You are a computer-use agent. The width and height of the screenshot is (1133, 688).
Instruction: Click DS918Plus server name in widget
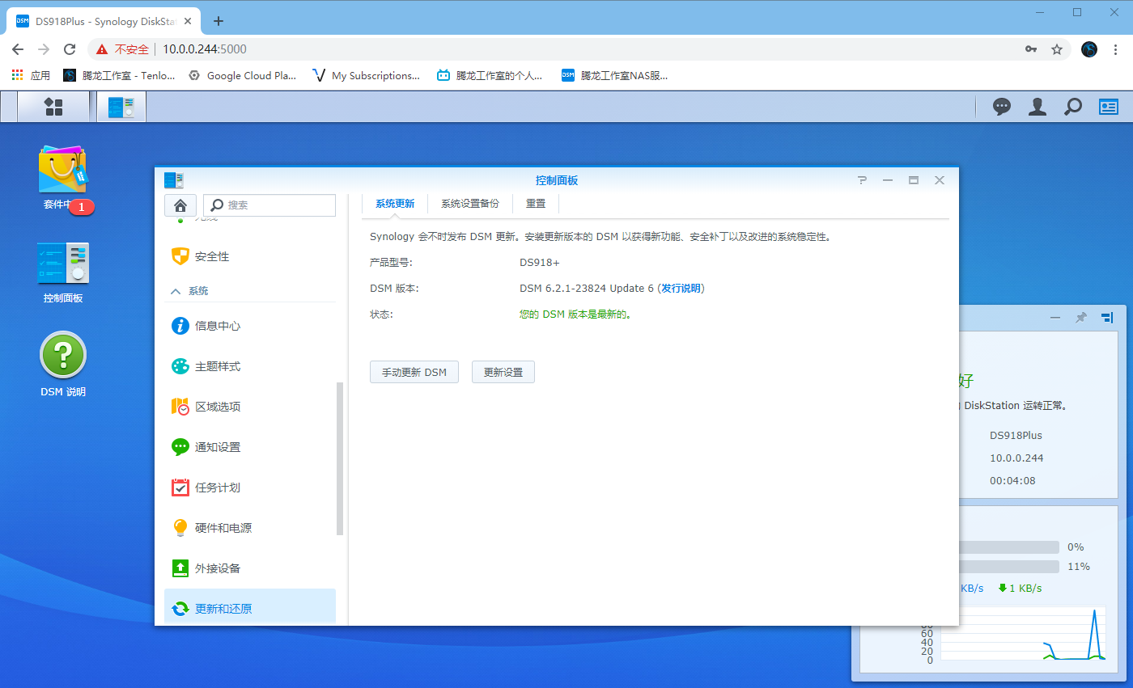[x=1016, y=436]
